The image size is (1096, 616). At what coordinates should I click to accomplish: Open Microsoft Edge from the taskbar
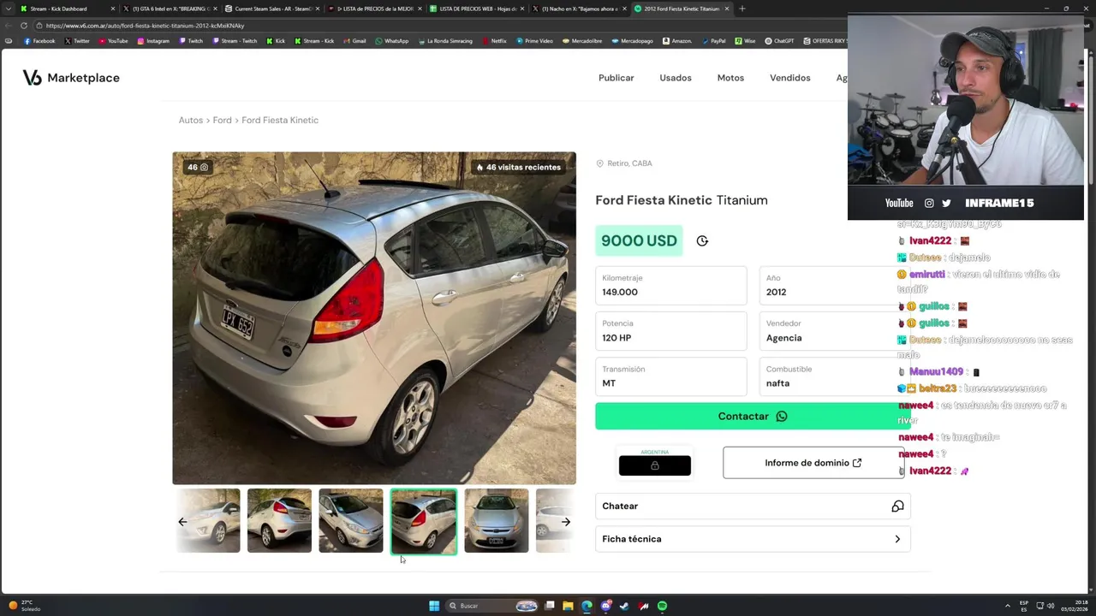[x=587, y=606]
